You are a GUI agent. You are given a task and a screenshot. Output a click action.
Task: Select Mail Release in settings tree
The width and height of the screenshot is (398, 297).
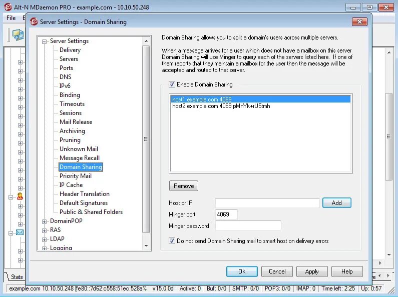coord(76,122)
